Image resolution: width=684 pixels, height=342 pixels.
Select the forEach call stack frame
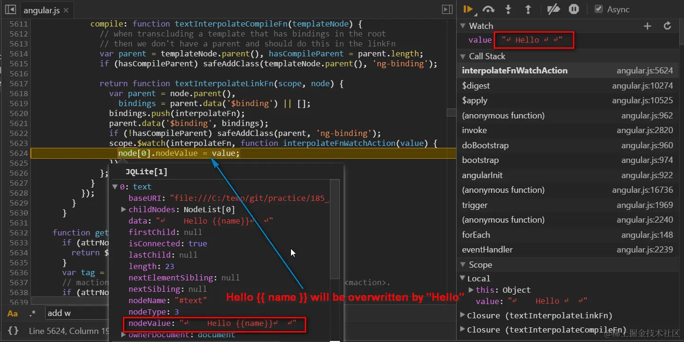point(568,235)
